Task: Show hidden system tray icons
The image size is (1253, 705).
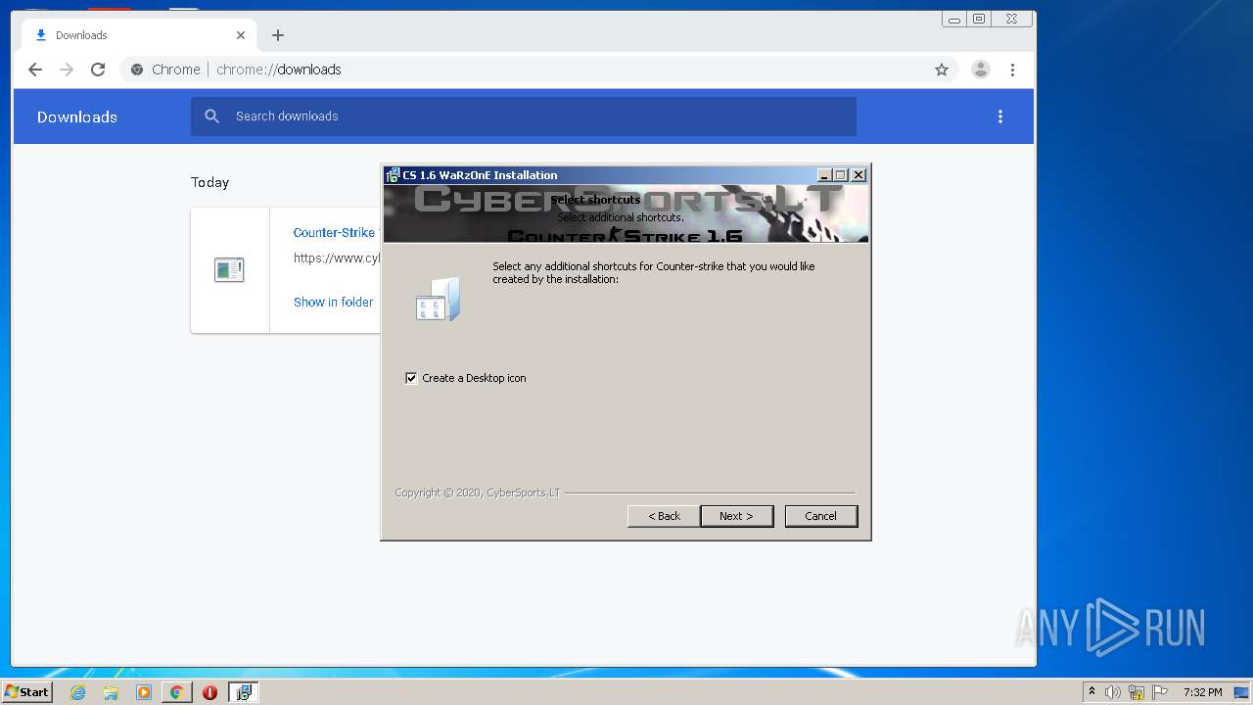Action: click(1091, 692)
